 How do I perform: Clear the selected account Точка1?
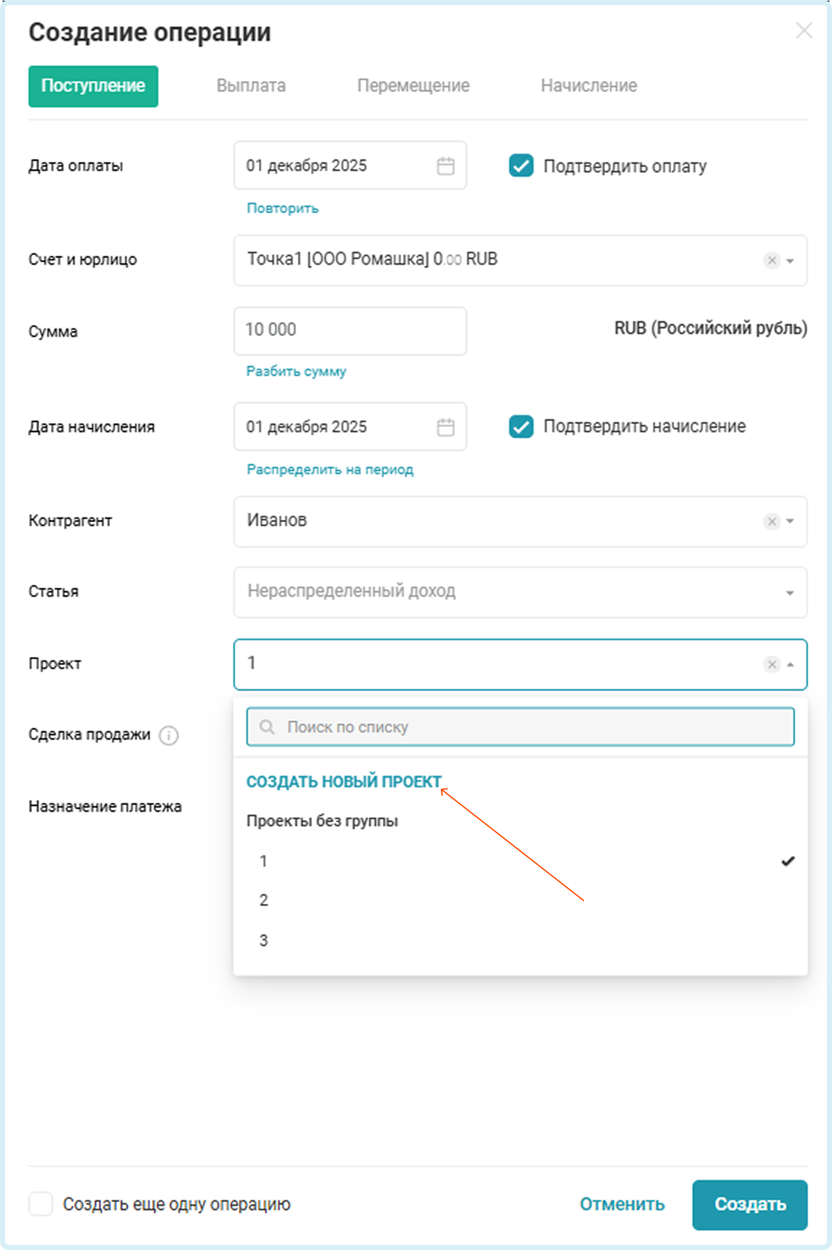coord(772,260)
